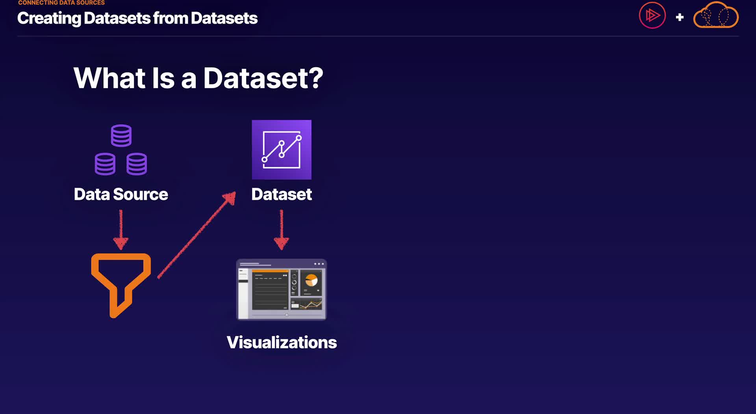Click the diagonal red arrow toward Dataset

click(196, 235)
